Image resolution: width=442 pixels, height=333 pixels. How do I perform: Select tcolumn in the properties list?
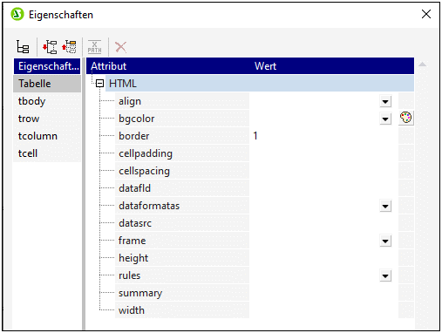pos(47,136)
